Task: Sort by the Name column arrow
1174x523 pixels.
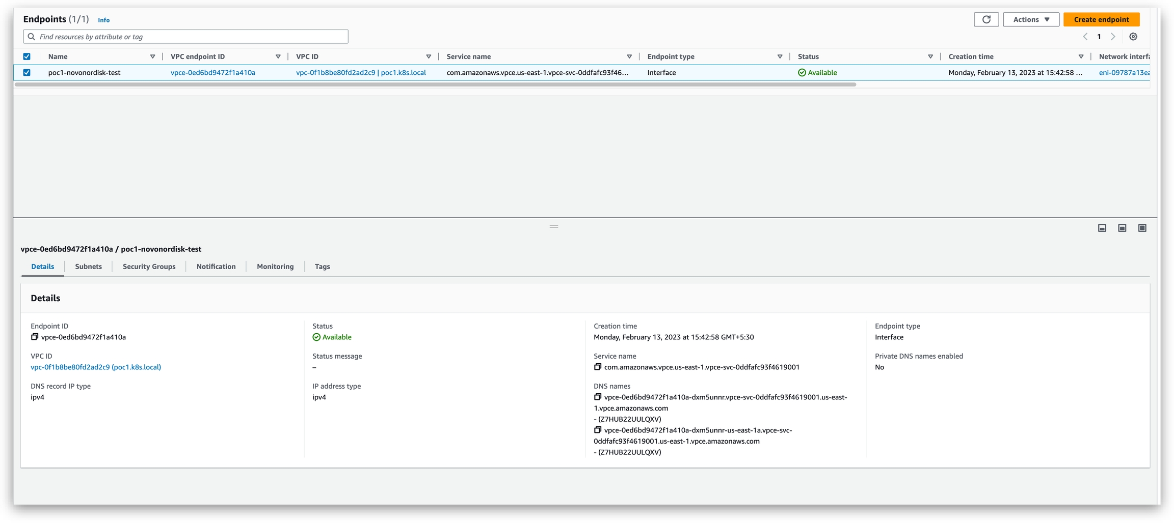Action: point(152,56)
